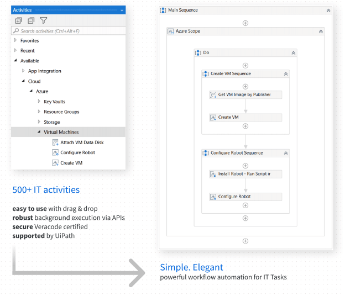Collapse the Available tree node

point(15,60)
